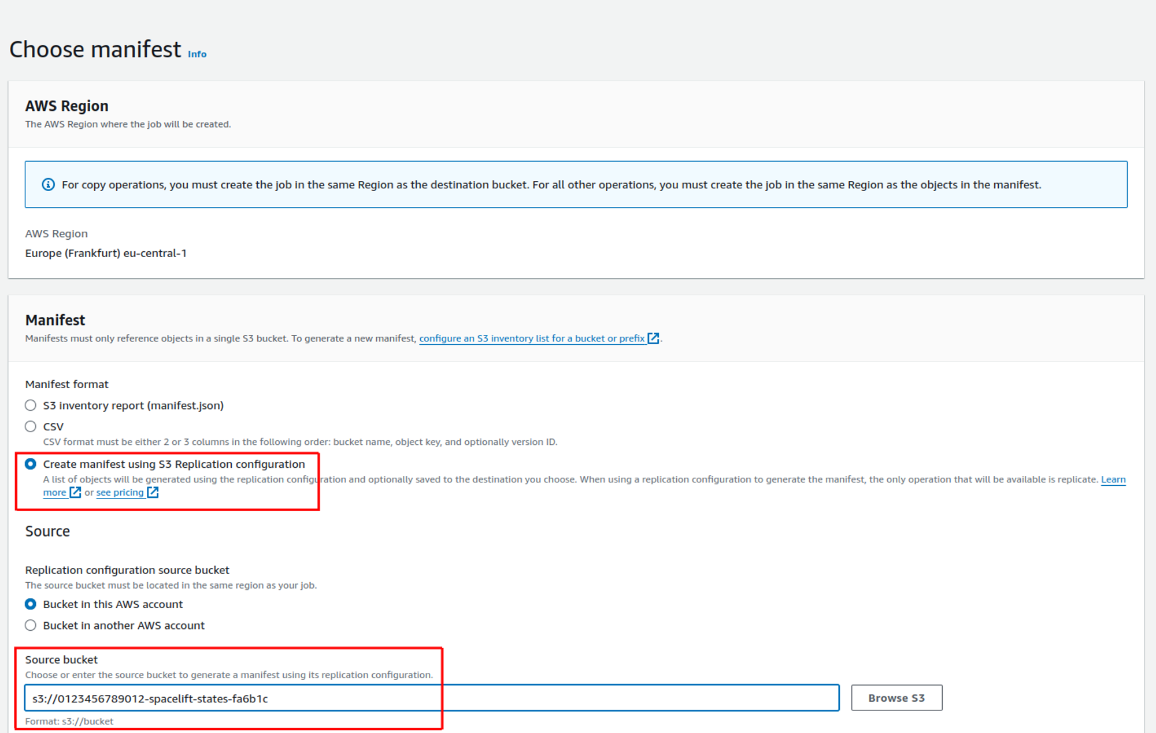Click the Europe (Frankfurt) eu-central-1 region text
Image resolution: width=1156 pixels, height=733 pixels.
(x=106, y=254)
